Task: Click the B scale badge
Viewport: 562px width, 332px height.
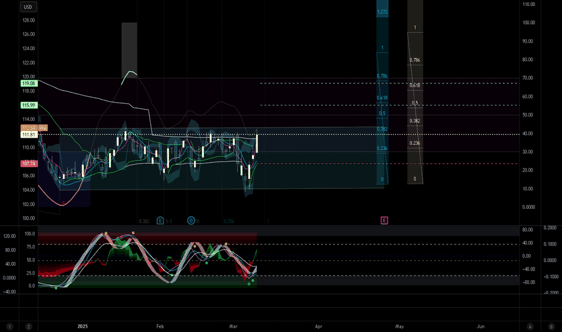Action: pos(551,326)
